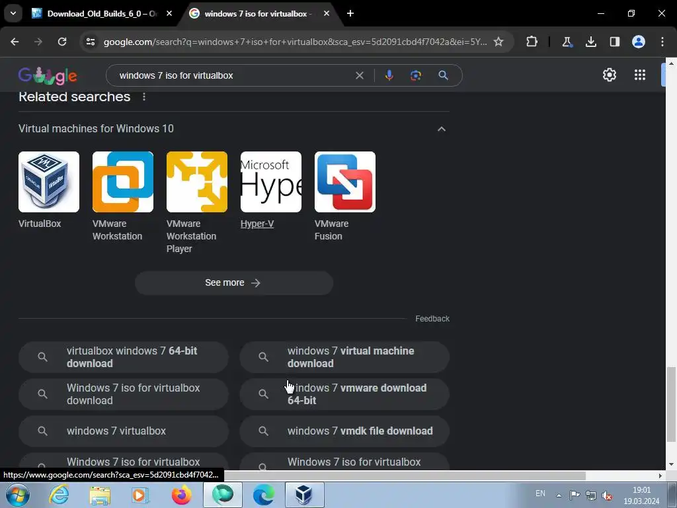Search windows 7 virtual machine download
The width and height of the screenshot is (677, 508).
click(x=344, y=357)
